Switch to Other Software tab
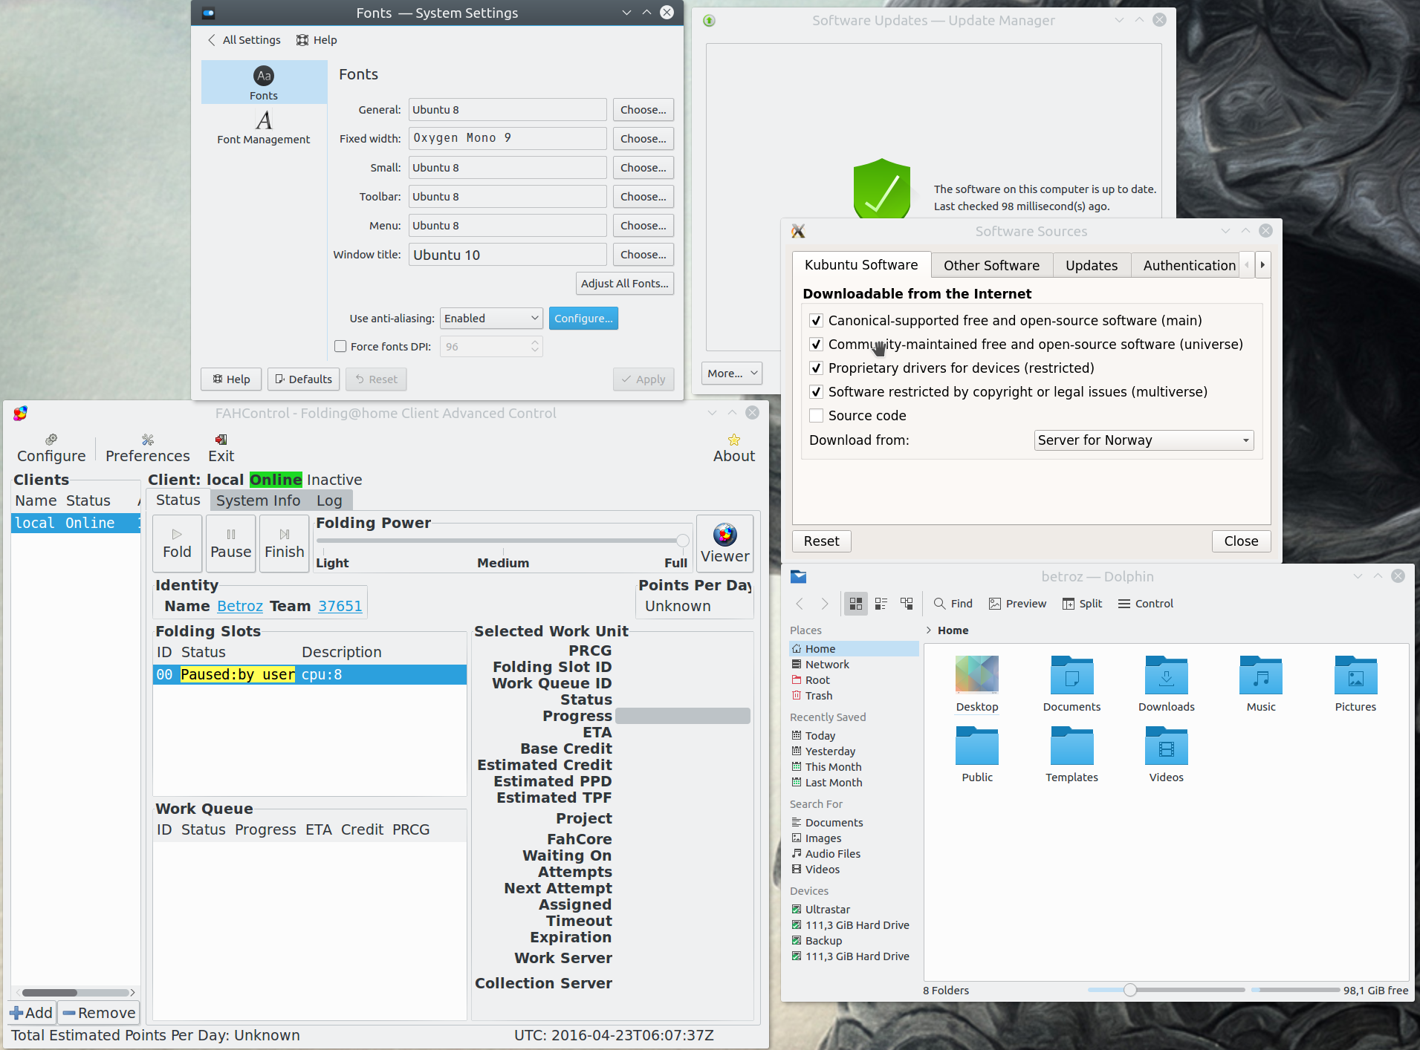 991,266
